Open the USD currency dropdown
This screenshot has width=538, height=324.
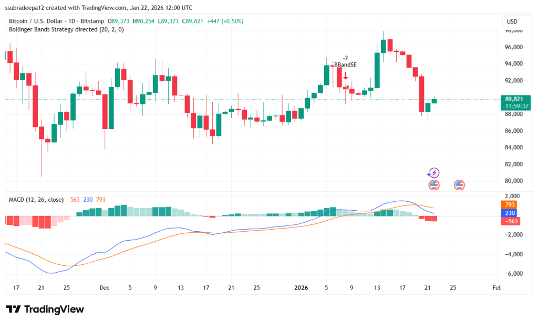pos(515,21)
